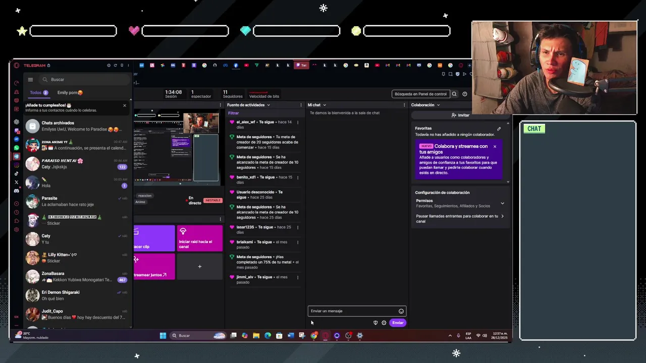Image resolution: width=646 pixels, height=363 pixels.
Task: Switch to the Facebook browser tab
Action: tap(236, 65)
